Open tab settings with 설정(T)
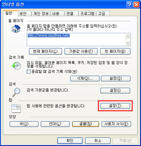This screenshot has height=146, width=141. pyautogui.click(x=115, y=106)
